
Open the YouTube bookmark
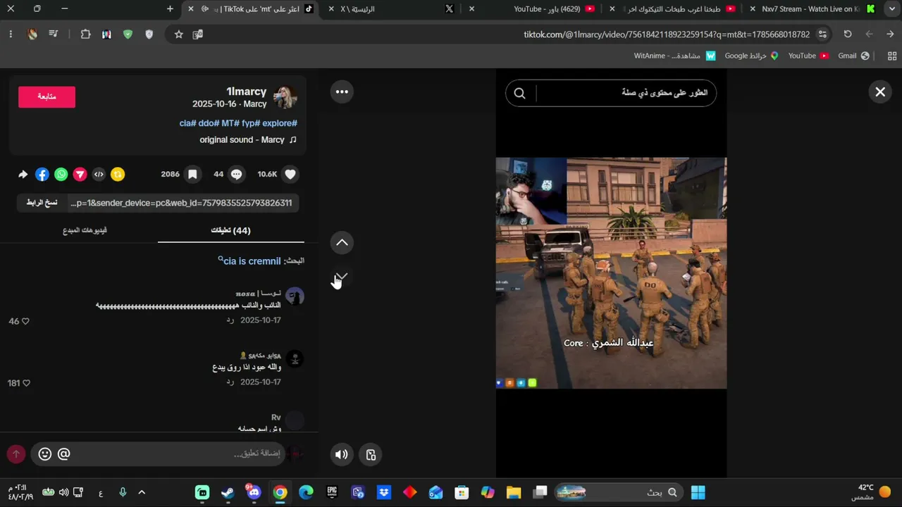[808, 56]
